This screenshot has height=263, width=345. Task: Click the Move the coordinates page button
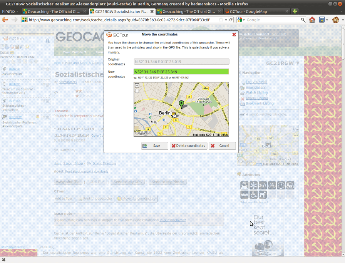137,199
